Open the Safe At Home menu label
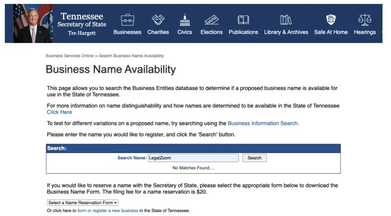The image size is (391, 216). (331, 32)
